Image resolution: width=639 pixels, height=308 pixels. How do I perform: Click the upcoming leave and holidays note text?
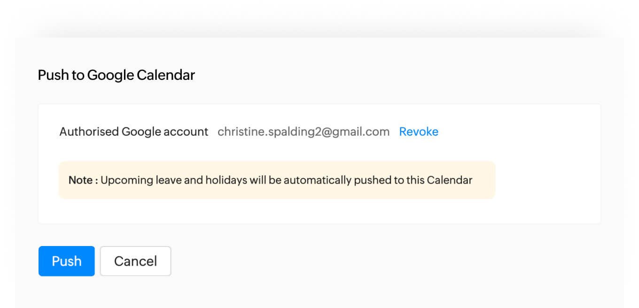click(x=286, y=180)
